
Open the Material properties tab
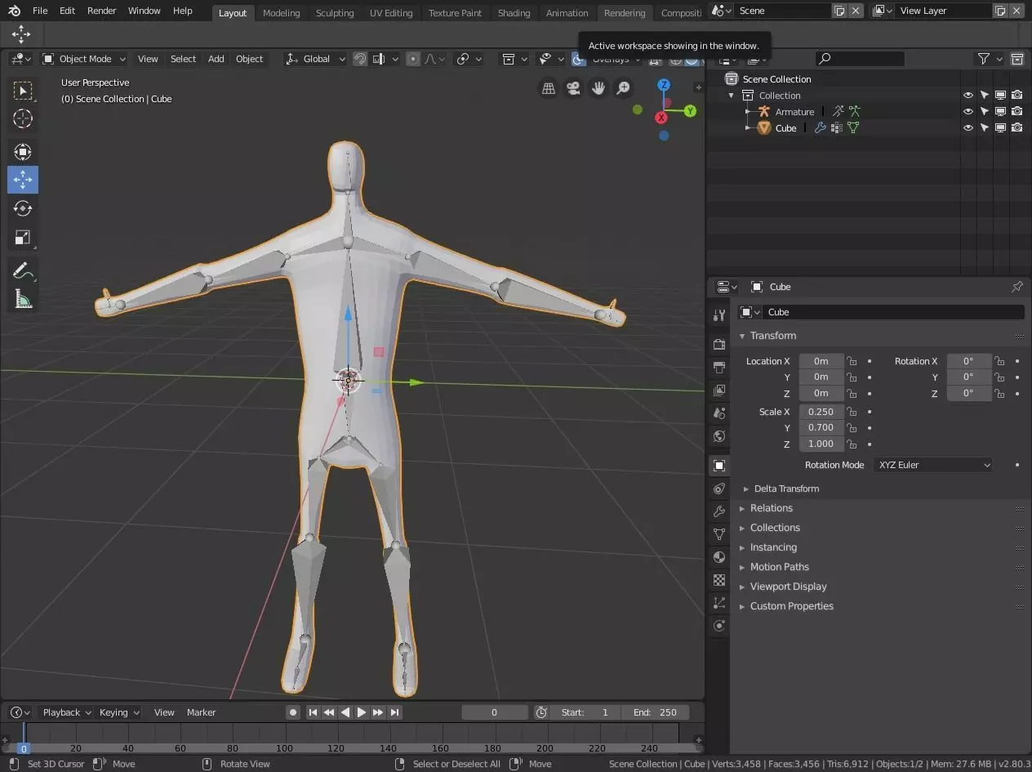719,557
